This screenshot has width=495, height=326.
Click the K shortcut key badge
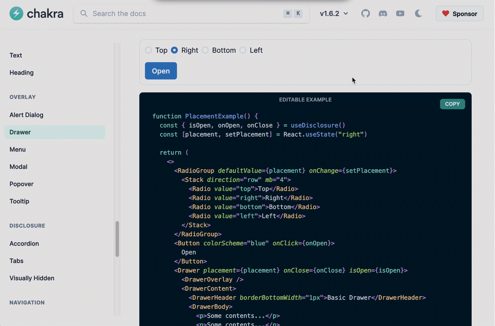(x=298, y=13)
